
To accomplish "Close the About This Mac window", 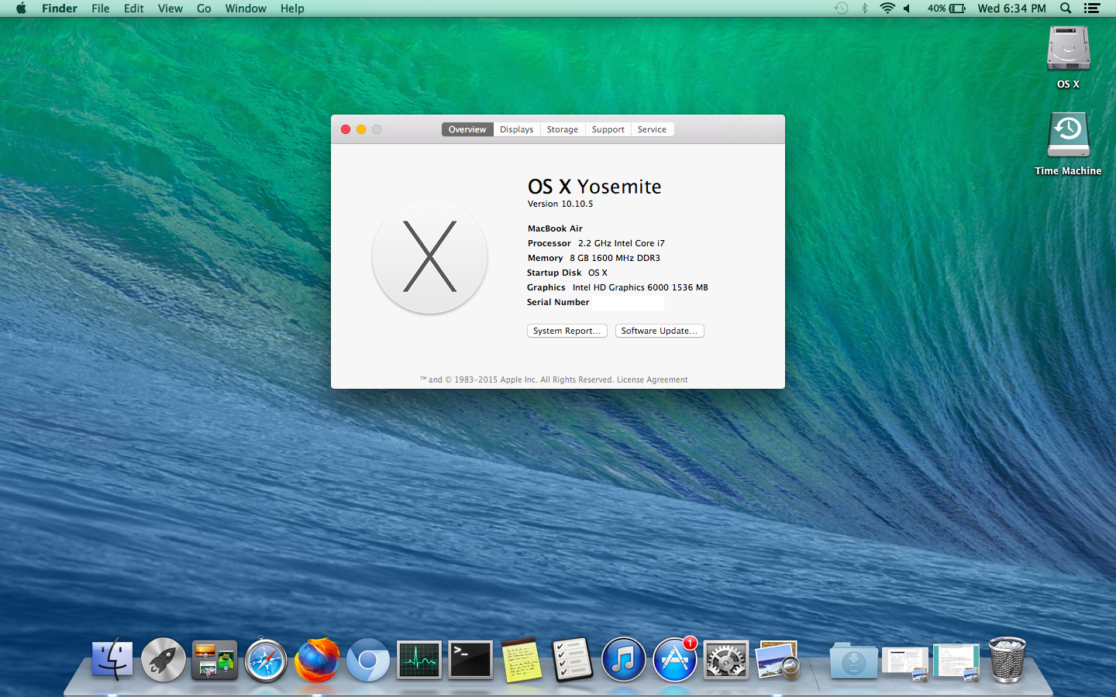I will [x=346, y=129].
